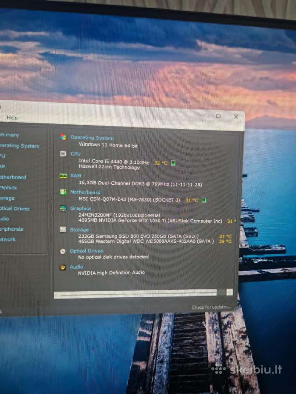296x394 pixels.
Task: Click the Check for updates link
Action: click(210, 307)
